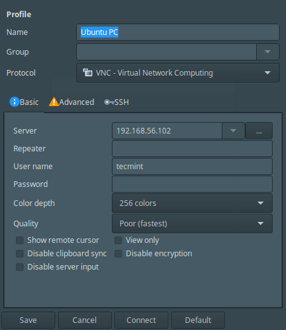Click the Password label
286x330 pixels.
[31, 184]
